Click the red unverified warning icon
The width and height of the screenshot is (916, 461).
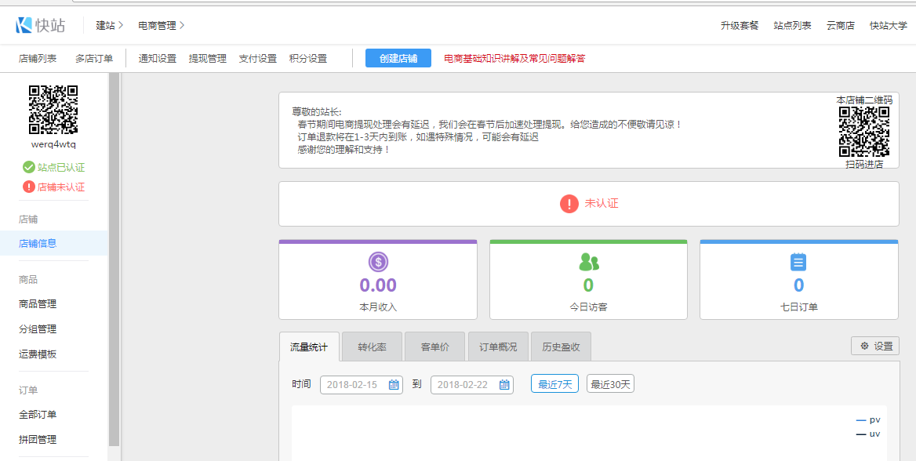click(569, 204)
